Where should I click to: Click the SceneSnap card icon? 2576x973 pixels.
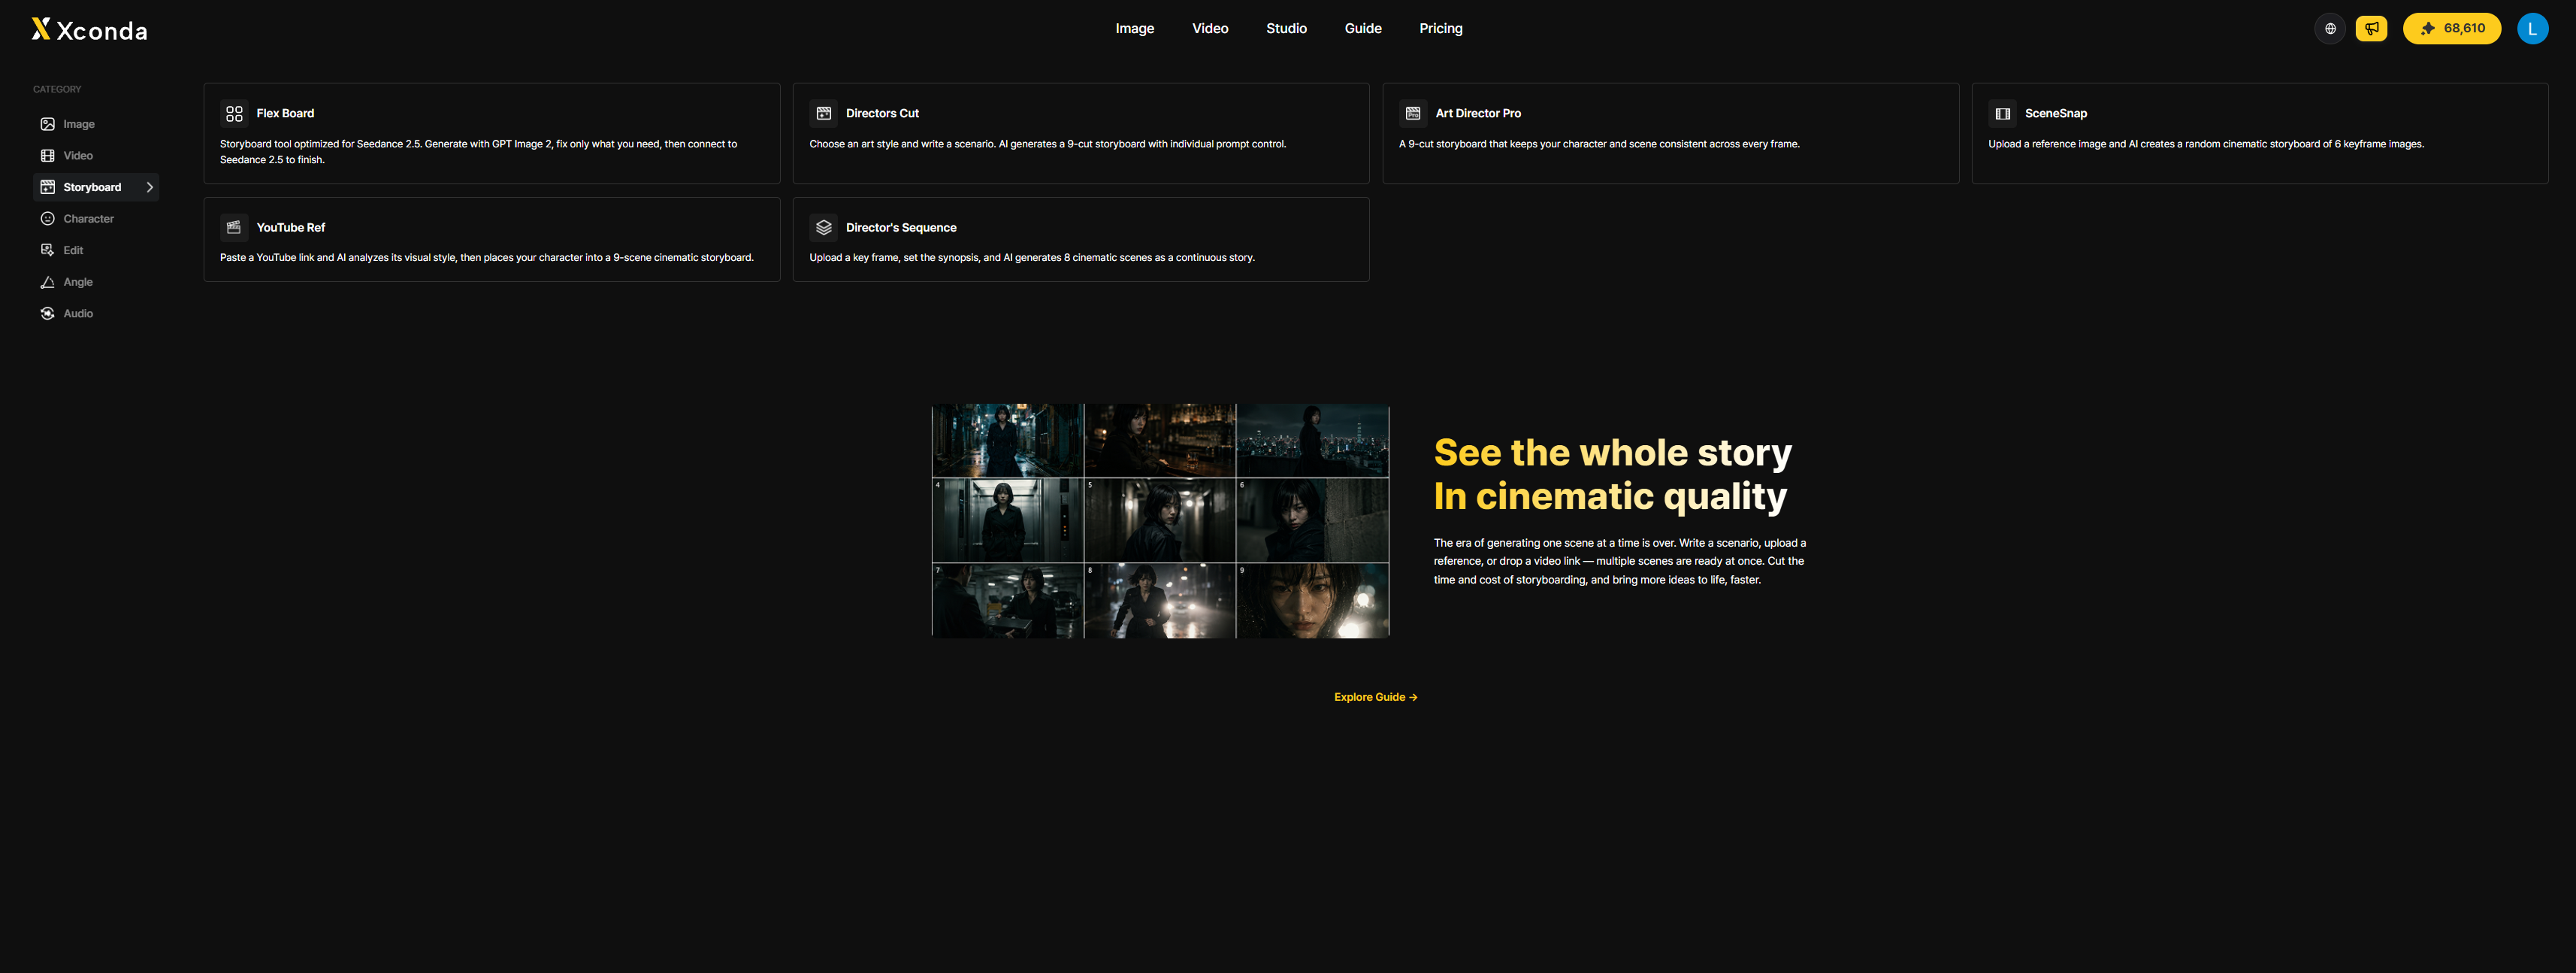click(2003, 113)
